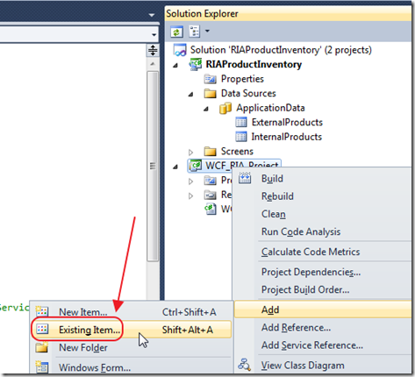The height and width of the screenshot is (377, 415).
Task: Select the ApplicationData data source
Action: 270,108
